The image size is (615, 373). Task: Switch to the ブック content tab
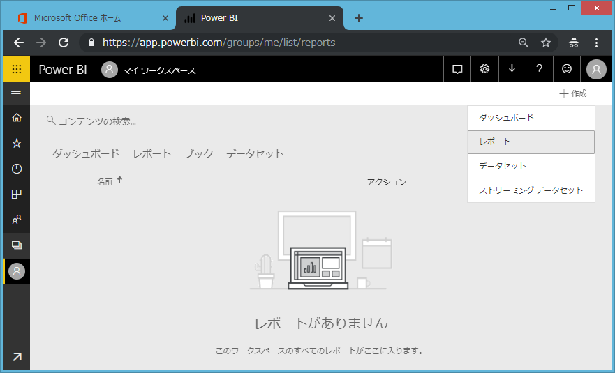[x=199, y=153]
